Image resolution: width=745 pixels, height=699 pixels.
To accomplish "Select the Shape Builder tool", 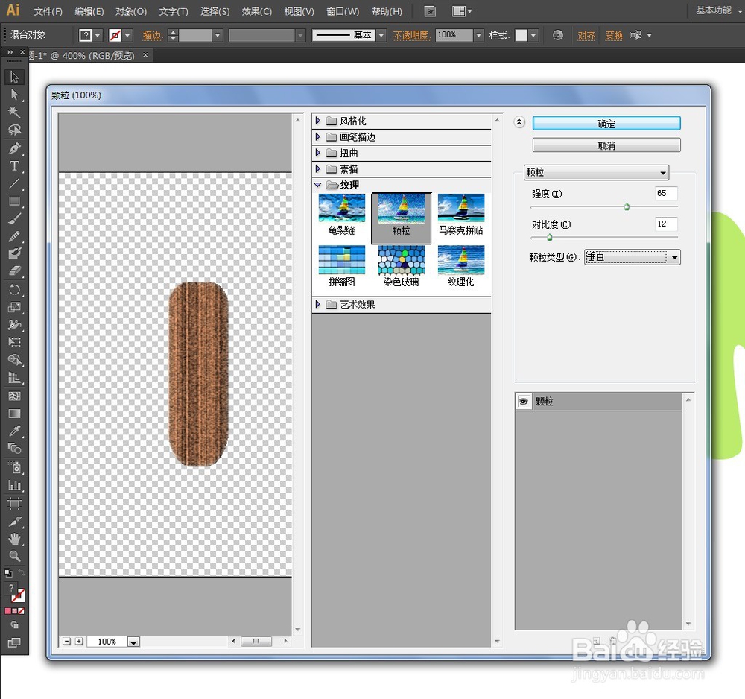I will (14, 360).
